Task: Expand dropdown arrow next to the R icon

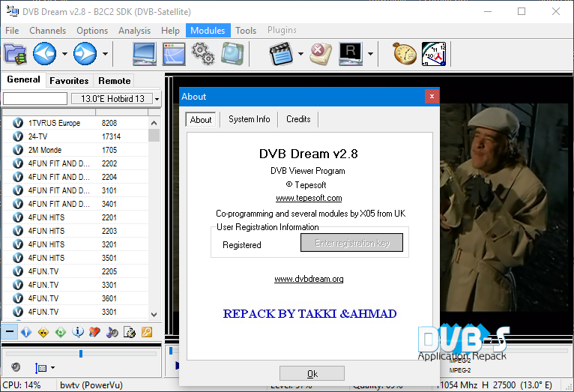Action: (370, 54)
